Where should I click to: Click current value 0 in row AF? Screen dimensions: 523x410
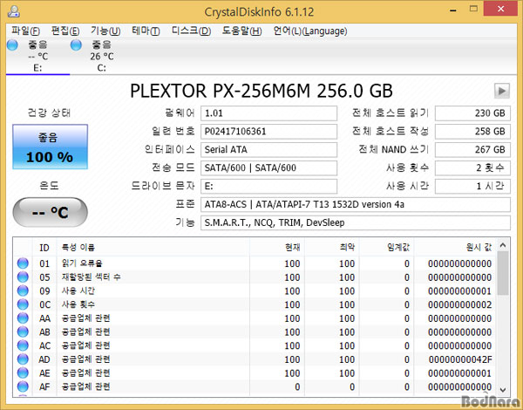[x=297, y=387]
